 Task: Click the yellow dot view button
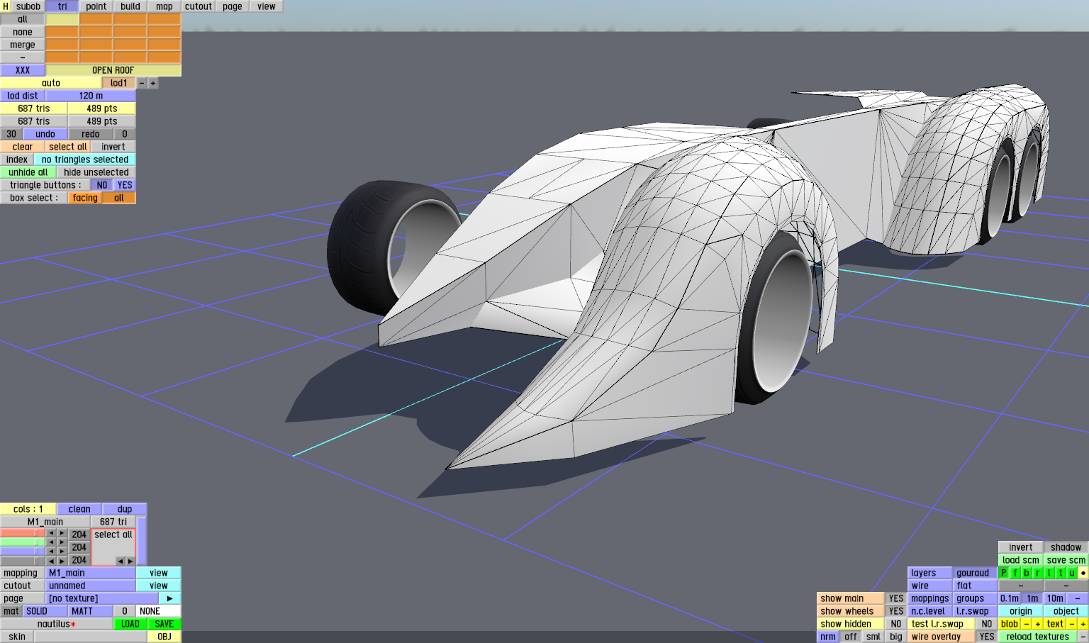[1083, 573]
